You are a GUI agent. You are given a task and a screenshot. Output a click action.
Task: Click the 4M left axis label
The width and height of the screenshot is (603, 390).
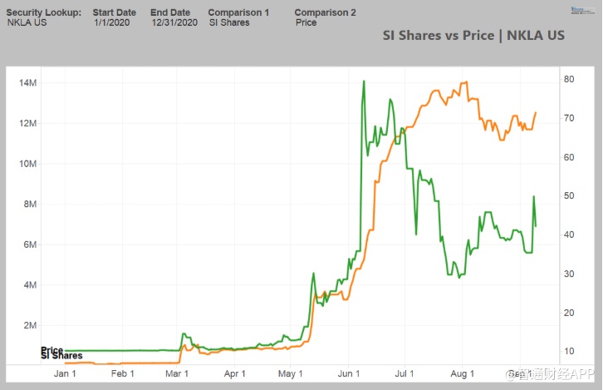click(30, 285)
